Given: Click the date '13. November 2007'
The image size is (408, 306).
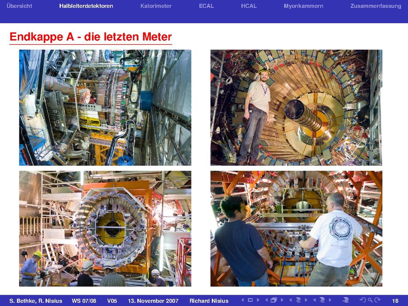Looking at the screenshot, I should point(153,301).
